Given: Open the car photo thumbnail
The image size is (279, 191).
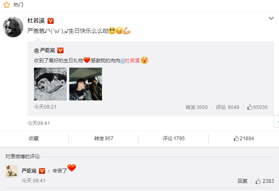Looking at the screenshot, I should coord(86,84).
